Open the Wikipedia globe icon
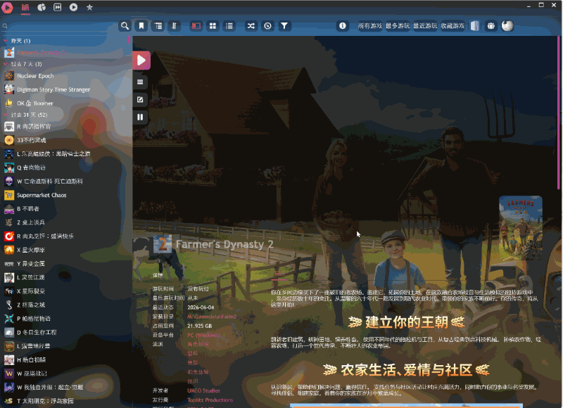 (507, 26)
